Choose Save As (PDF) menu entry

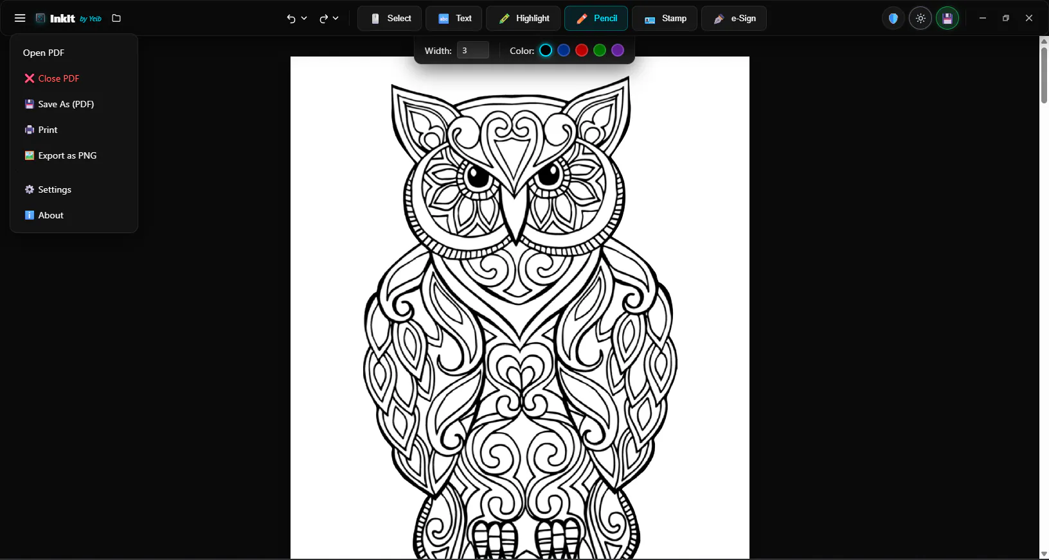(x=74, y=104)
